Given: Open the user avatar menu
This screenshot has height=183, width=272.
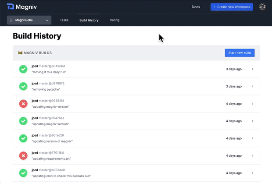Looking at the screenshot, I should (x=262, y=7).
